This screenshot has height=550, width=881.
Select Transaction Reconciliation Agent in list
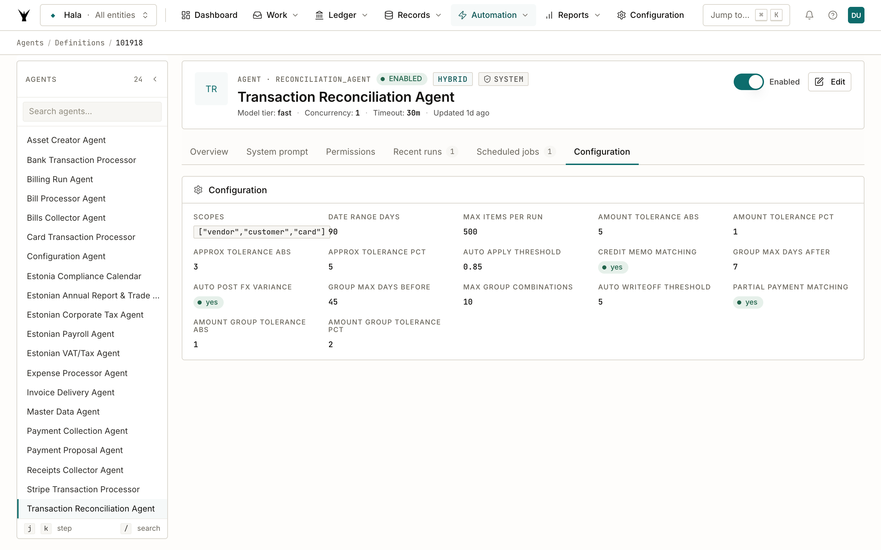click(92, 508)
